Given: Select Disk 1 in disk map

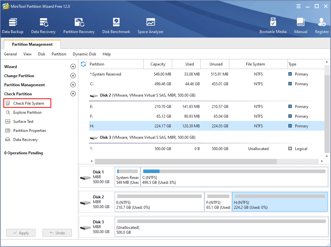Looking at the screenshot, I should (97, 177).
